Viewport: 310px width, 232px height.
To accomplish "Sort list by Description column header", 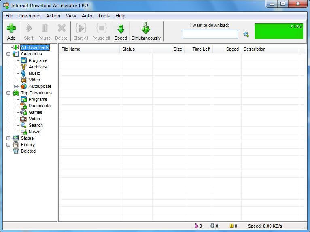I will click(x=270, y=49).
